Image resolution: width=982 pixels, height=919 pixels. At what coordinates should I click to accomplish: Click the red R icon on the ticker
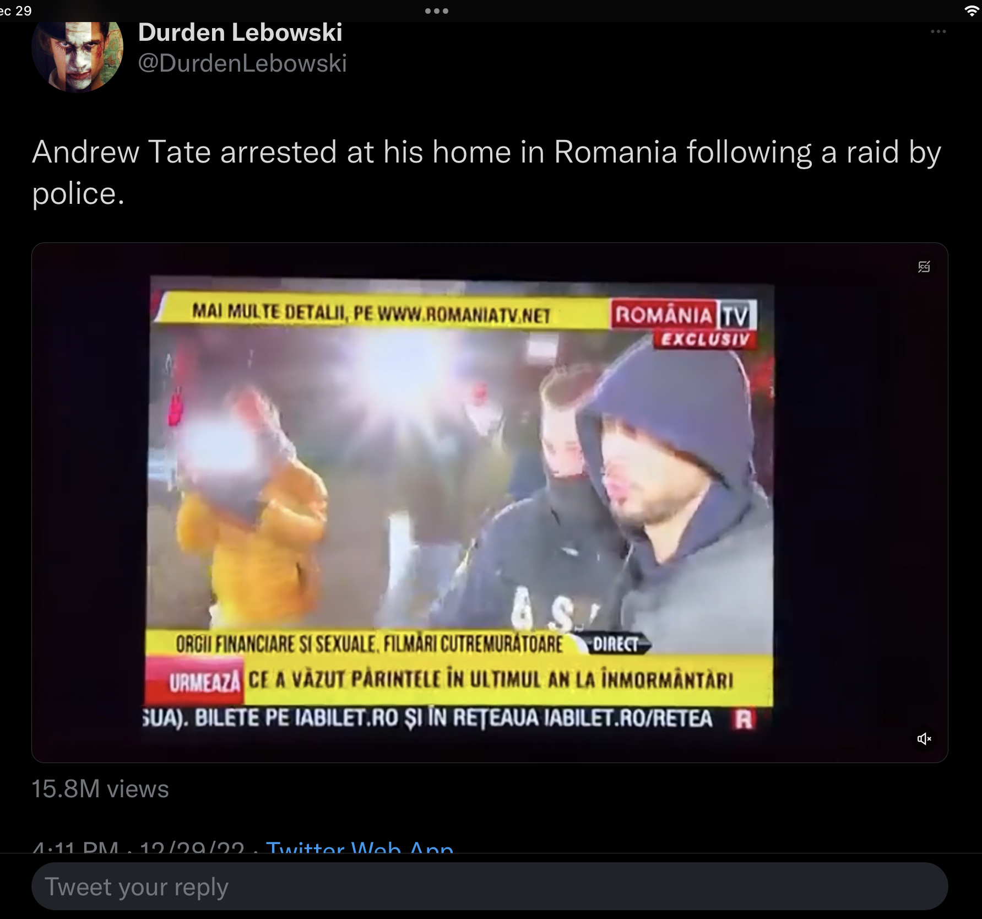[744, 719]
